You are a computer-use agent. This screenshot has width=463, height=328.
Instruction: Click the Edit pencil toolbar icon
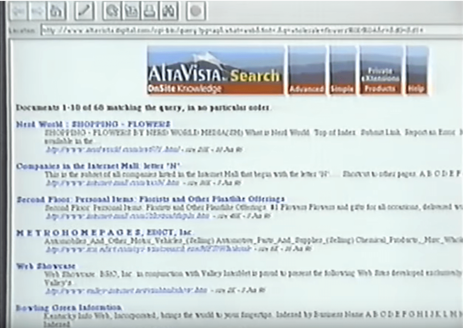coord(84,11)
